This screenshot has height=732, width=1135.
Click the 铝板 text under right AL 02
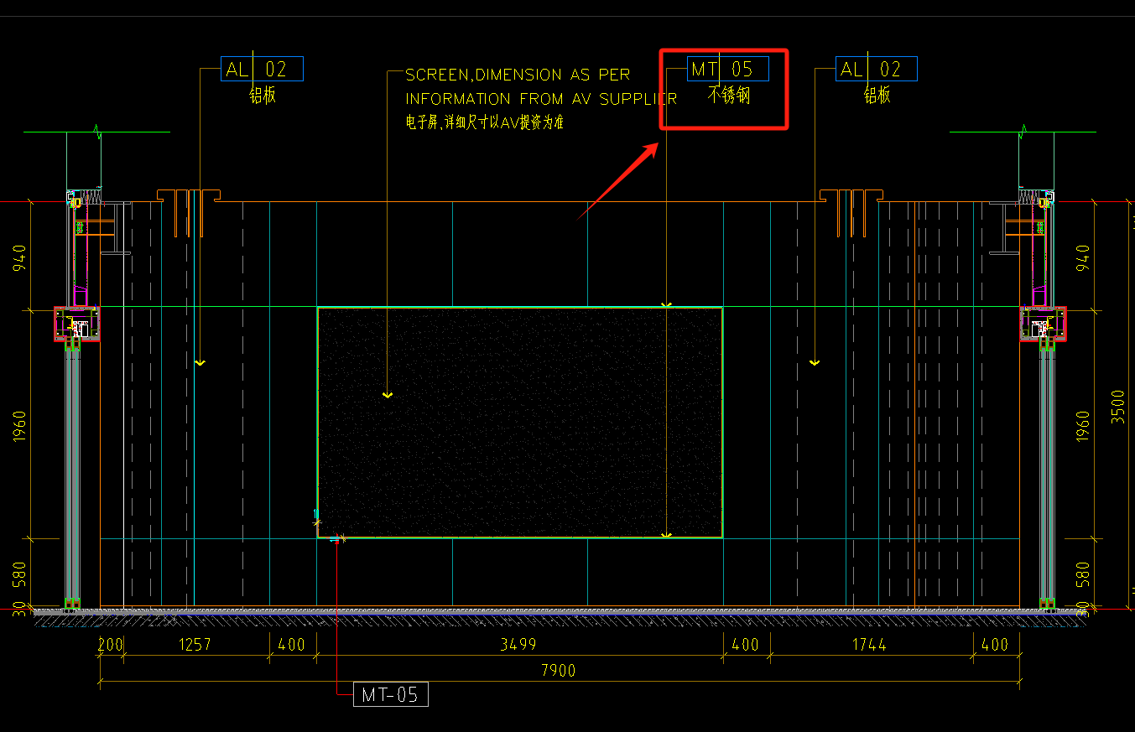[x=877, y=96]
